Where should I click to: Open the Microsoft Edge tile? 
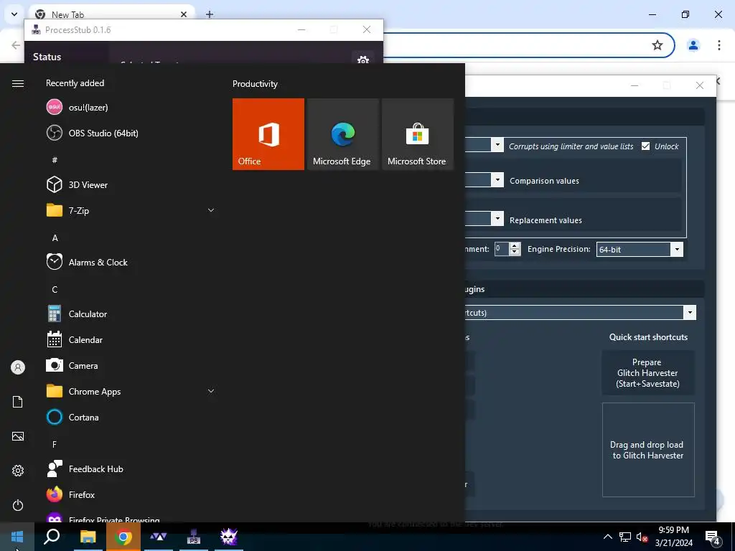[342, 134]
